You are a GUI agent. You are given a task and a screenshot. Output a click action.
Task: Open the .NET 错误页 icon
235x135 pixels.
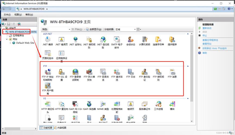(62, 40)
